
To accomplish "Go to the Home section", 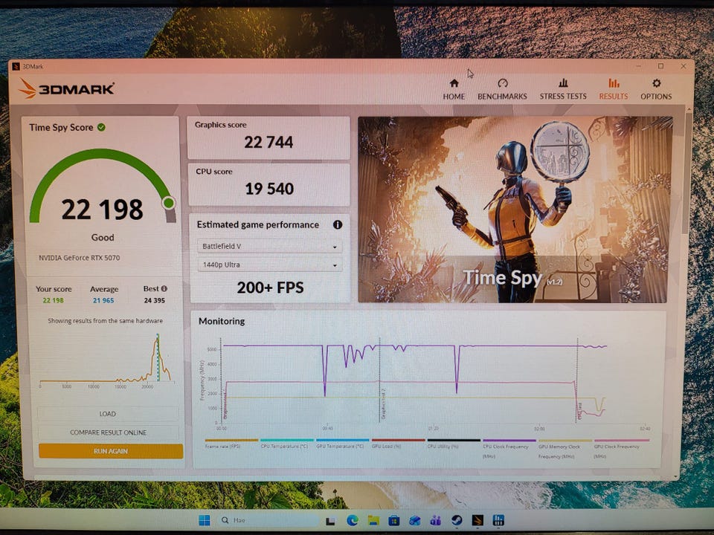I will coord(454,89).
